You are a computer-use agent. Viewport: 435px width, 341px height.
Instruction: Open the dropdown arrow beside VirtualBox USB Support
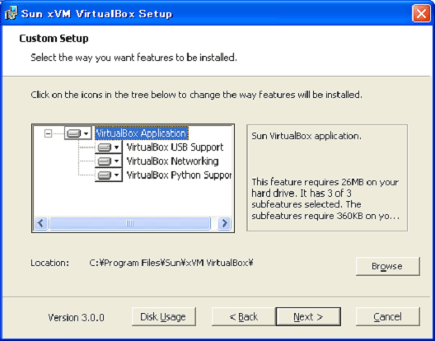point(116,147)
